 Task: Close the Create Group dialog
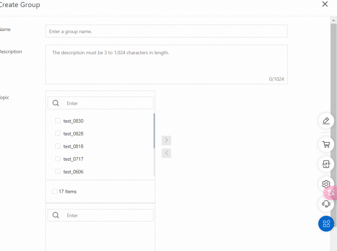(x=325, y=4)
